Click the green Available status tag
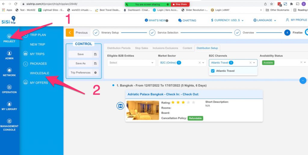Screen dimensions: 308x155 click(268, 63)
